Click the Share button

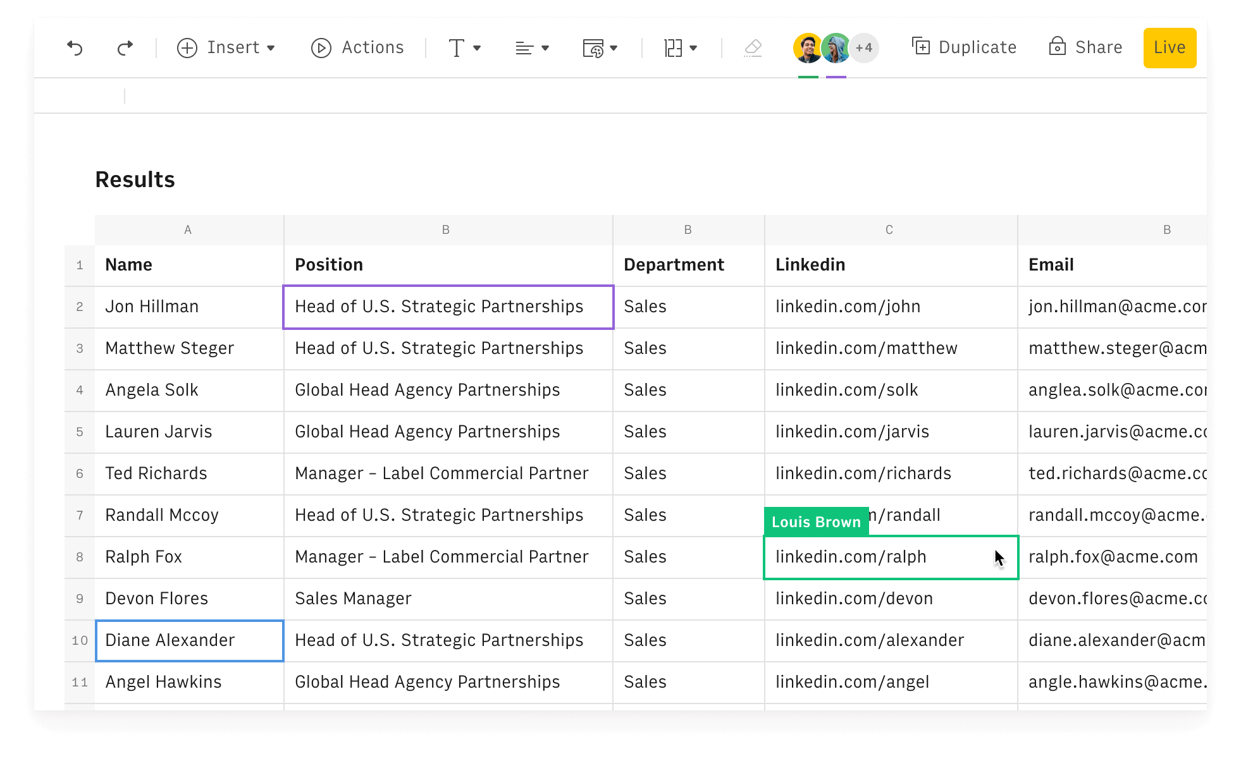(x=1098, y=47)
